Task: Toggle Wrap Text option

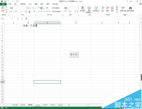Action: pos(56,8)
